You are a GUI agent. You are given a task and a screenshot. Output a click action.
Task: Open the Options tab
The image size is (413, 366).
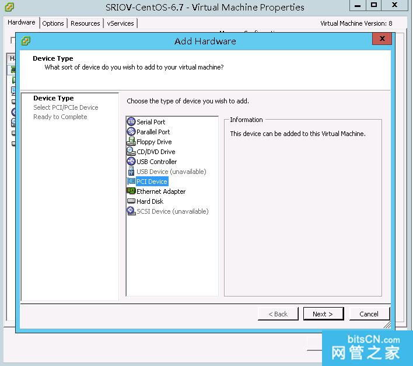pyautogui.click(x=53, y=23)
